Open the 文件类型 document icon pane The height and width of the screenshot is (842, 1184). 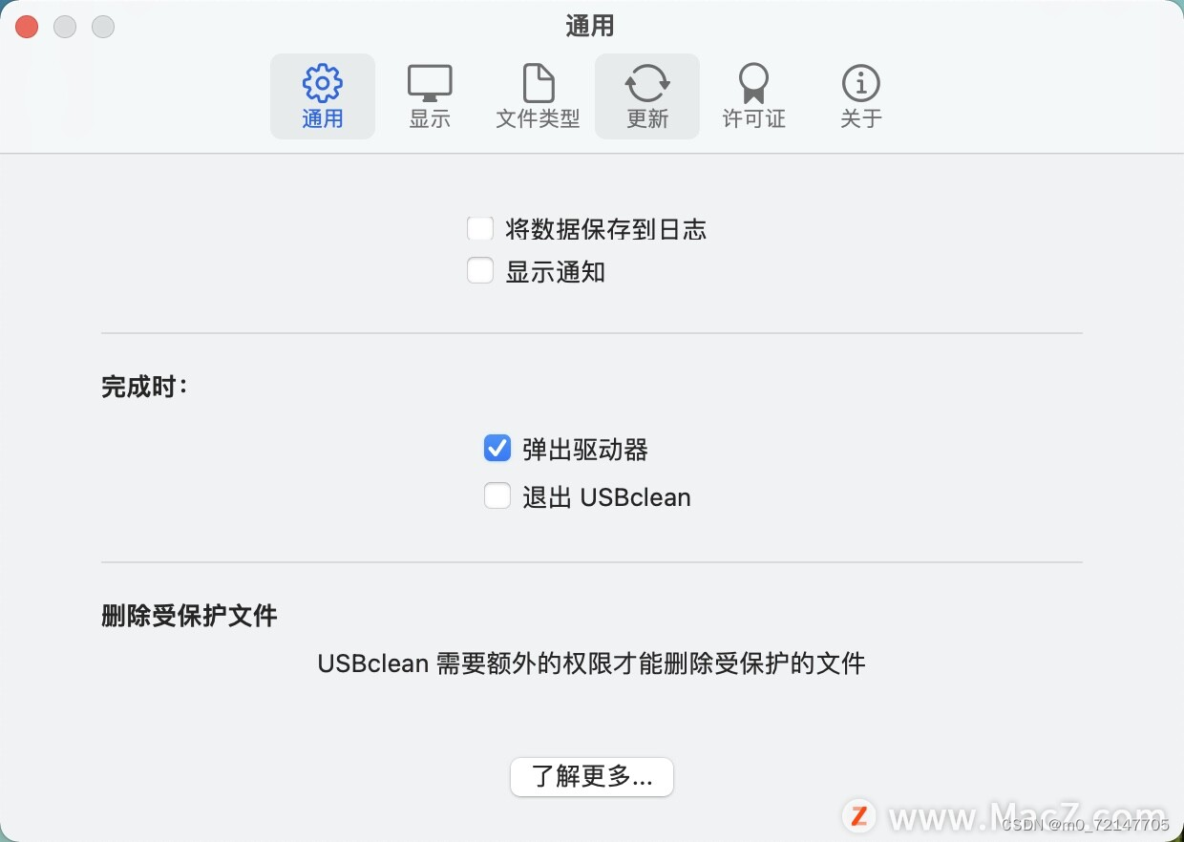[539, 83]
